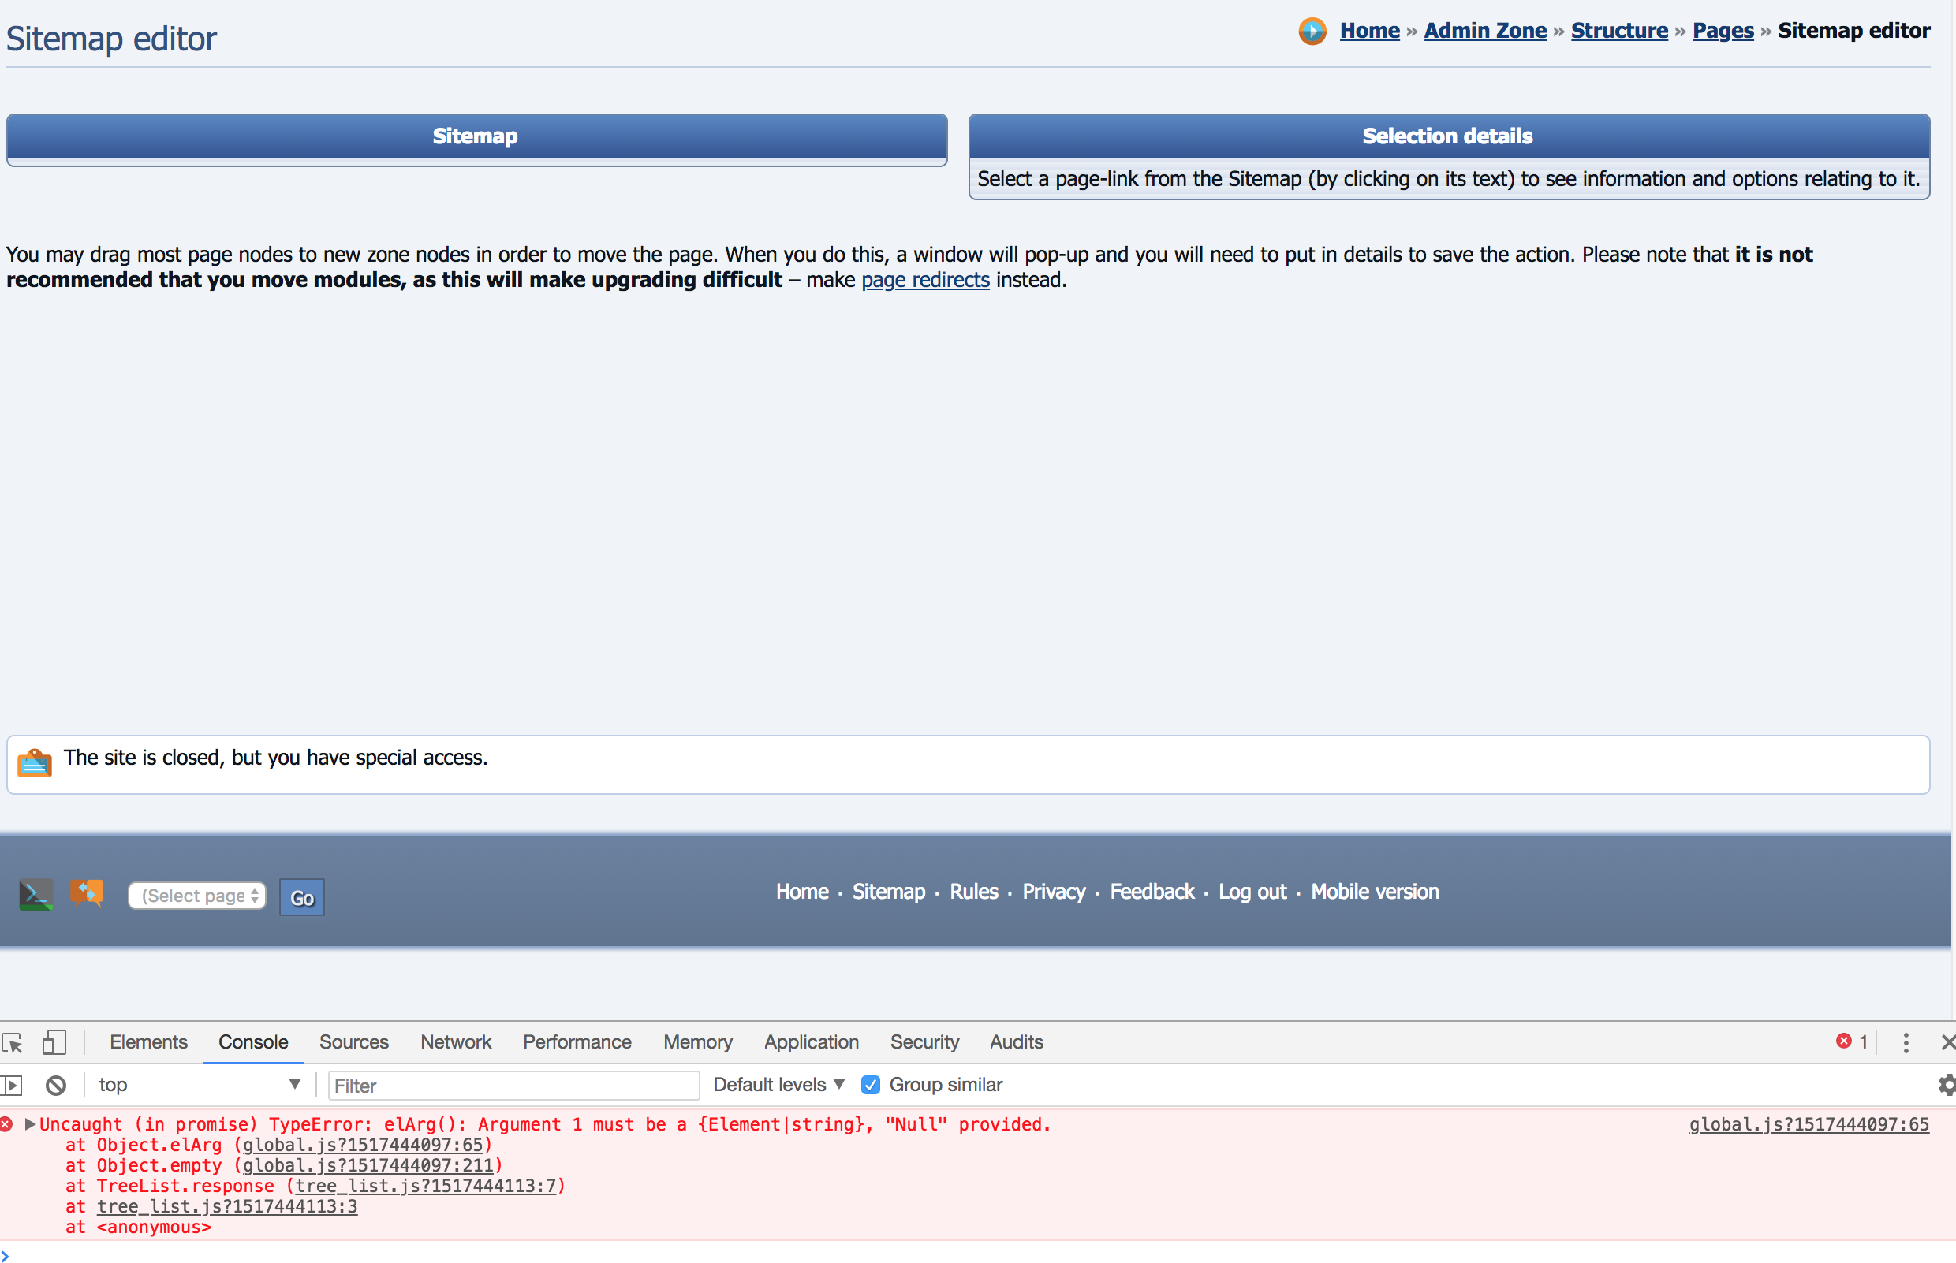Click the clear console icon
The image size is (1956, 1263).
pyautogui.click(x=56, y=1085)
